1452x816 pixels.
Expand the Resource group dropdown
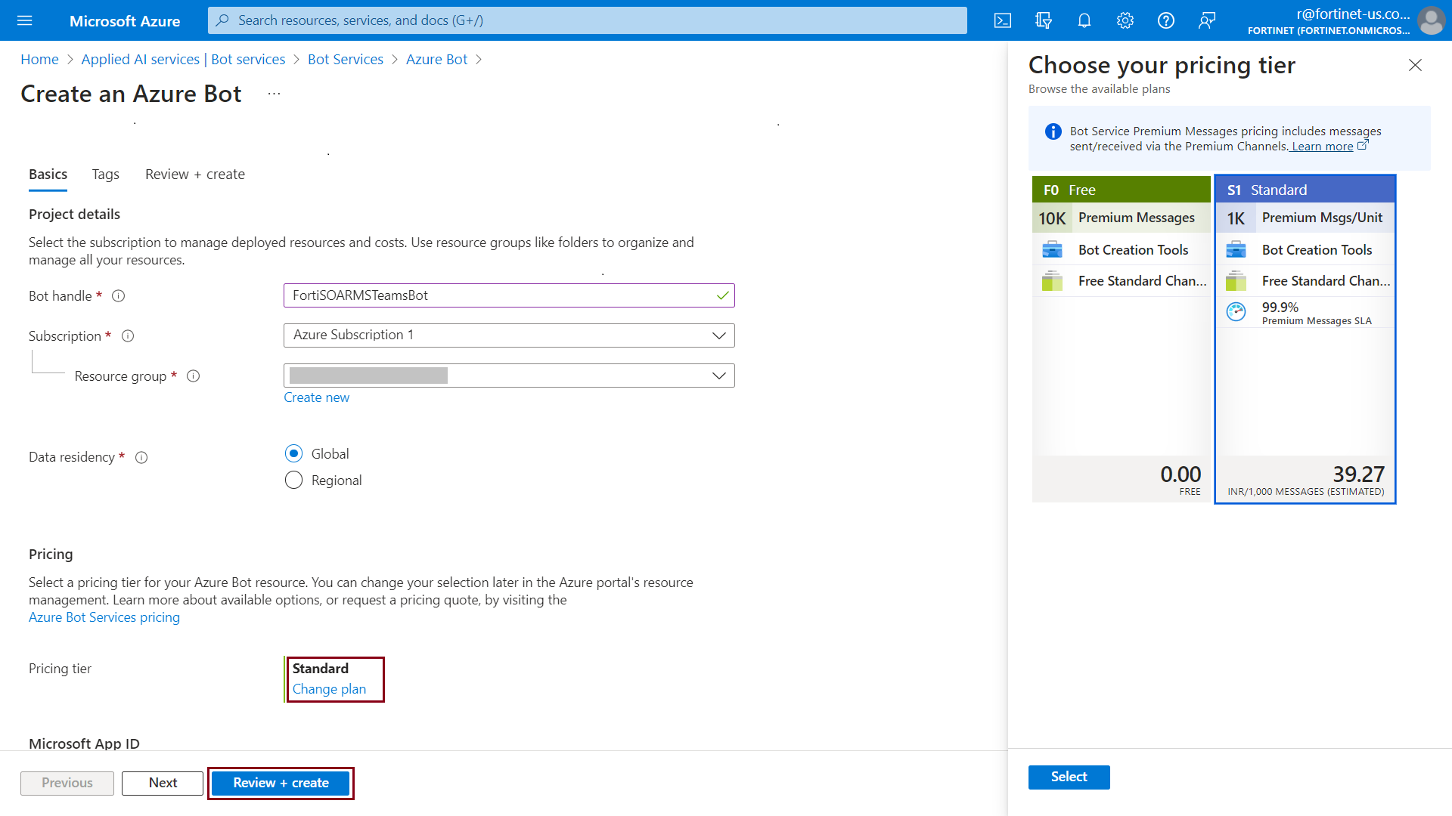click(508, 376)
